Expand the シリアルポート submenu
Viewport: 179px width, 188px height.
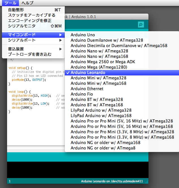pyautogui.click(x=33, y=40)
